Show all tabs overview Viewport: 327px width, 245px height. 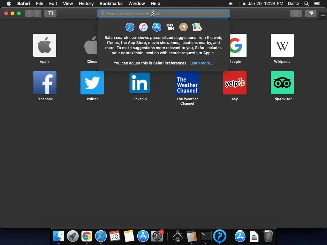click(310, 13)
